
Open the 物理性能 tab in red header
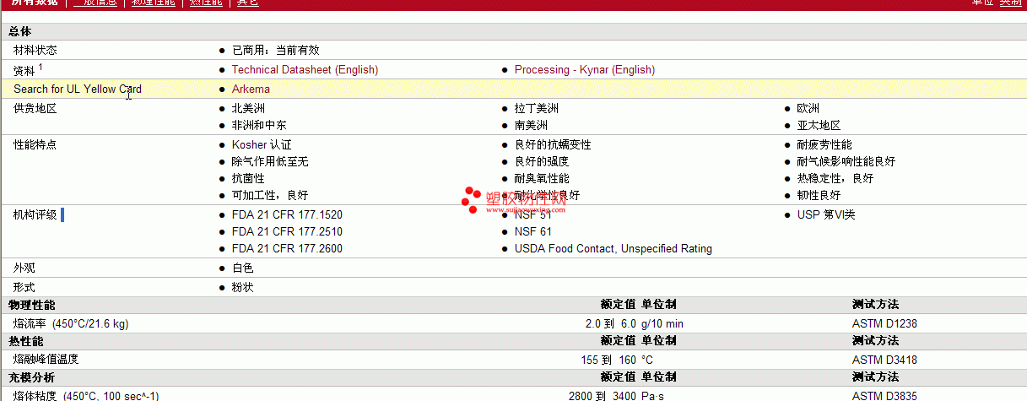[154, 3]
